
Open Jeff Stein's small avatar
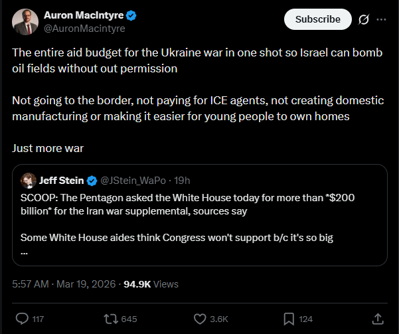[x=28, y=181]
